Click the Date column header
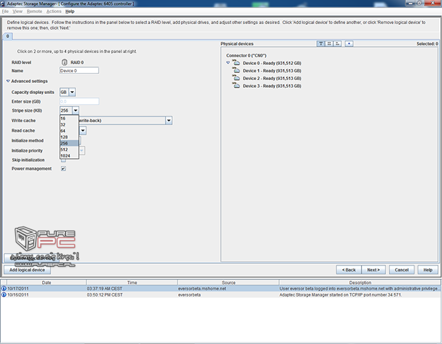 46,283
